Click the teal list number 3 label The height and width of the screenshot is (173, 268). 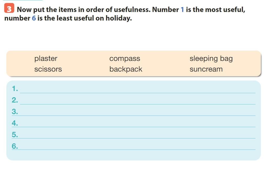click(15, 112)
